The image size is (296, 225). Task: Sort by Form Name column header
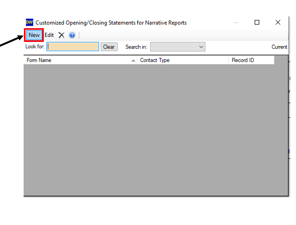pos(80,60)
